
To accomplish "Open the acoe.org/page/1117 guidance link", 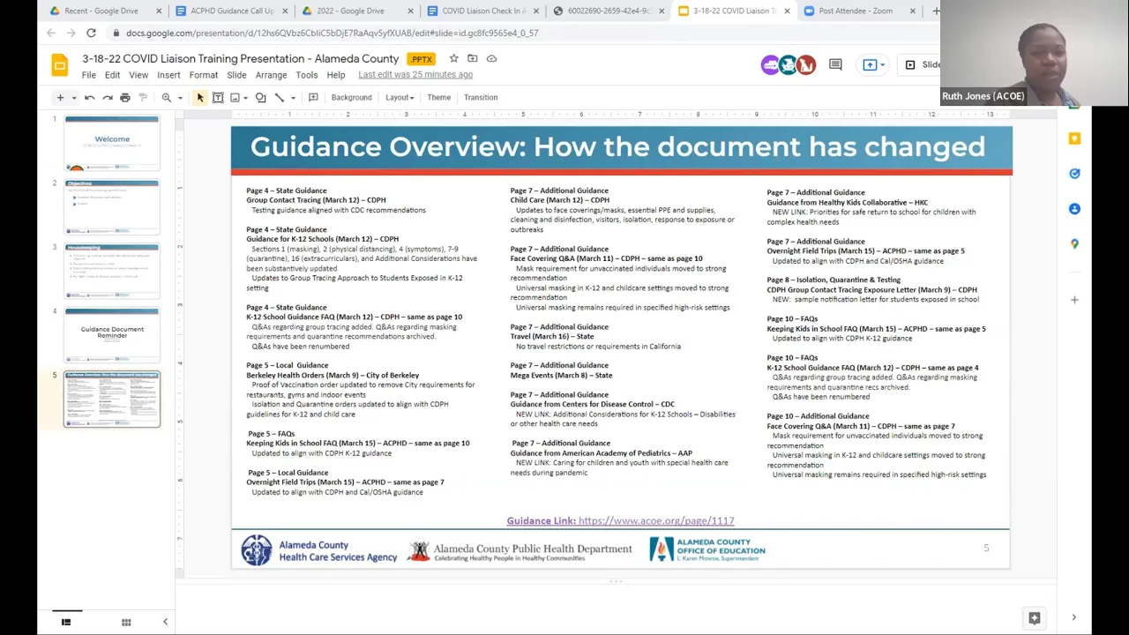I will click(x=656, y=521).
